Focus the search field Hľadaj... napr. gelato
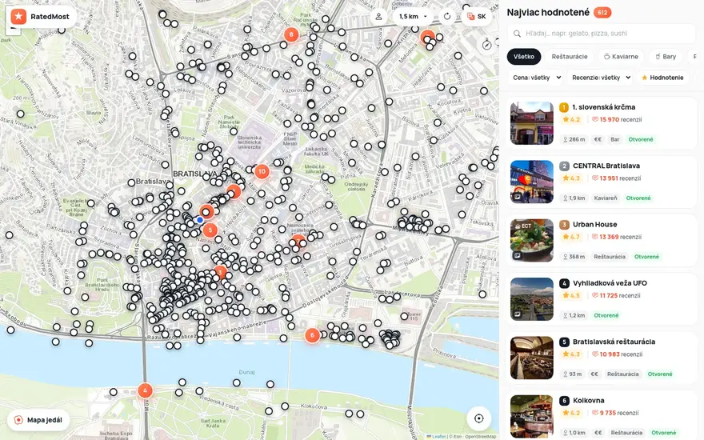The image size is (704, 440). [x=602, y=34]
